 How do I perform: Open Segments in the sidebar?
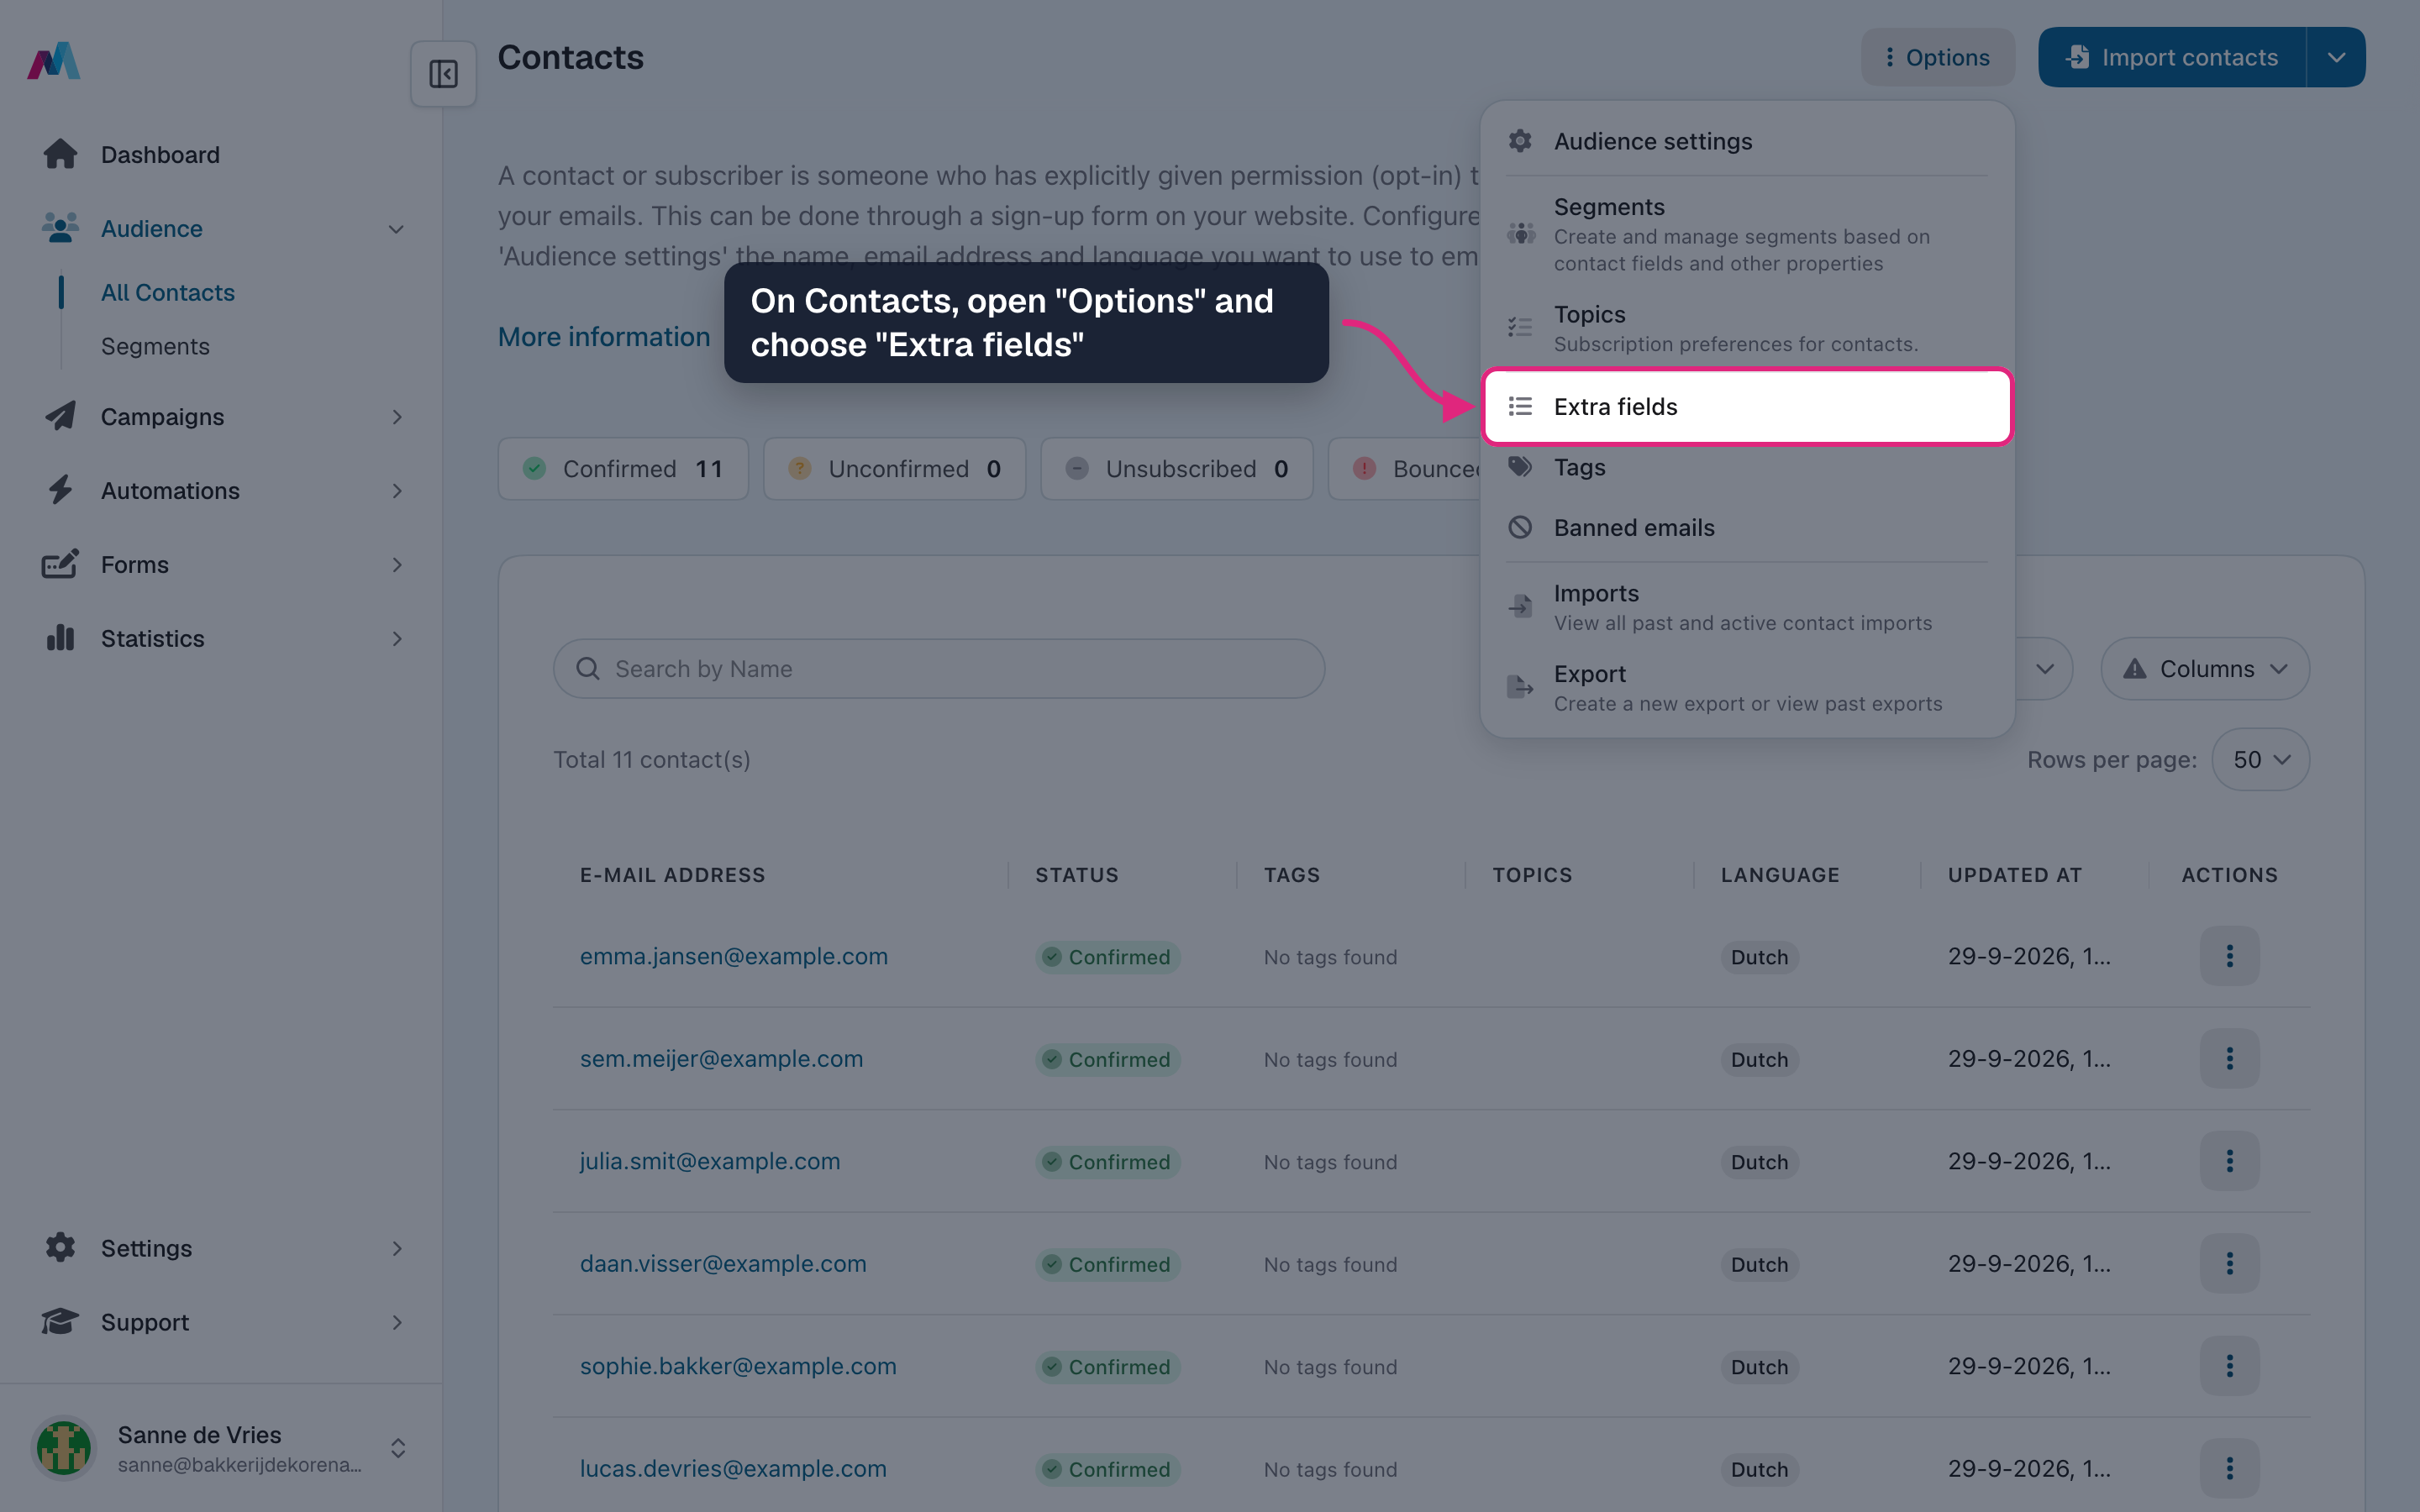pyautogui.click(x=155, y=346)
